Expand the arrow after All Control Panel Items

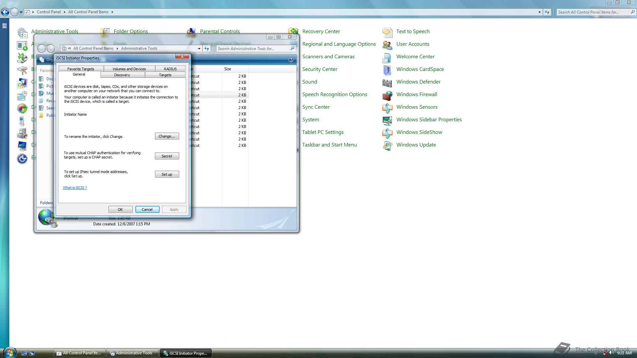click(112, 12)
